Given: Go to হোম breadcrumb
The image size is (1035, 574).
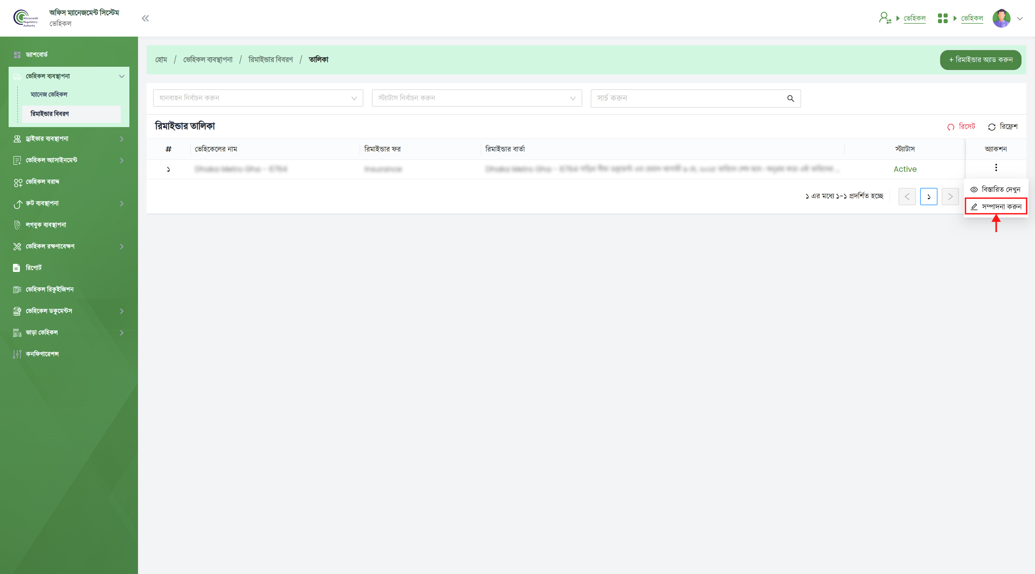Looking at the screenshot, I should click(161, 60).
